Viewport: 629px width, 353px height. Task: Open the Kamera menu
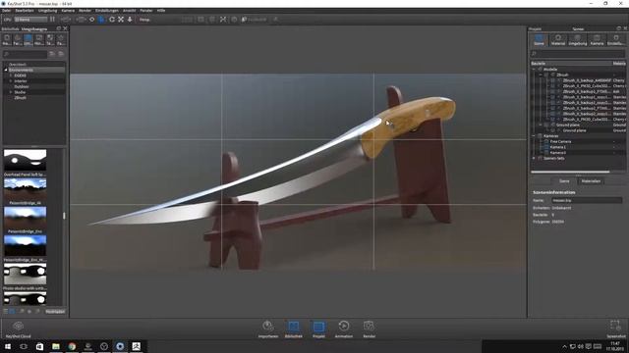68,11
